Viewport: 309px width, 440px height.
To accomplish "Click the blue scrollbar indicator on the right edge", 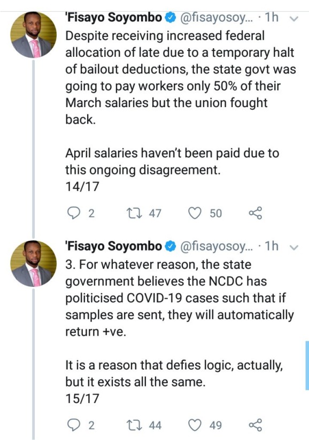I will [307, 366].
